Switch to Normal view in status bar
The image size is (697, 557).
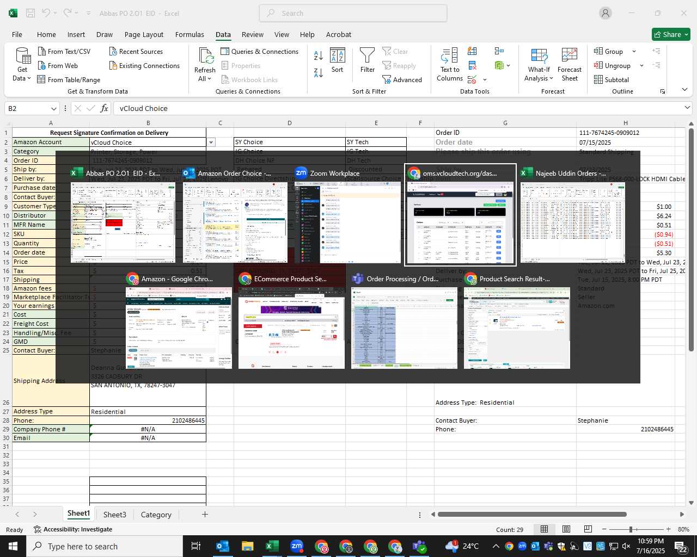[x=544, y=529]
